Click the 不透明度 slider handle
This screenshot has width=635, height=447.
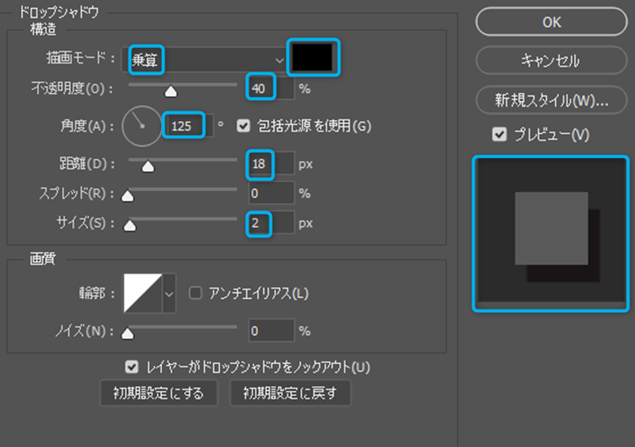tap(170, 92)
